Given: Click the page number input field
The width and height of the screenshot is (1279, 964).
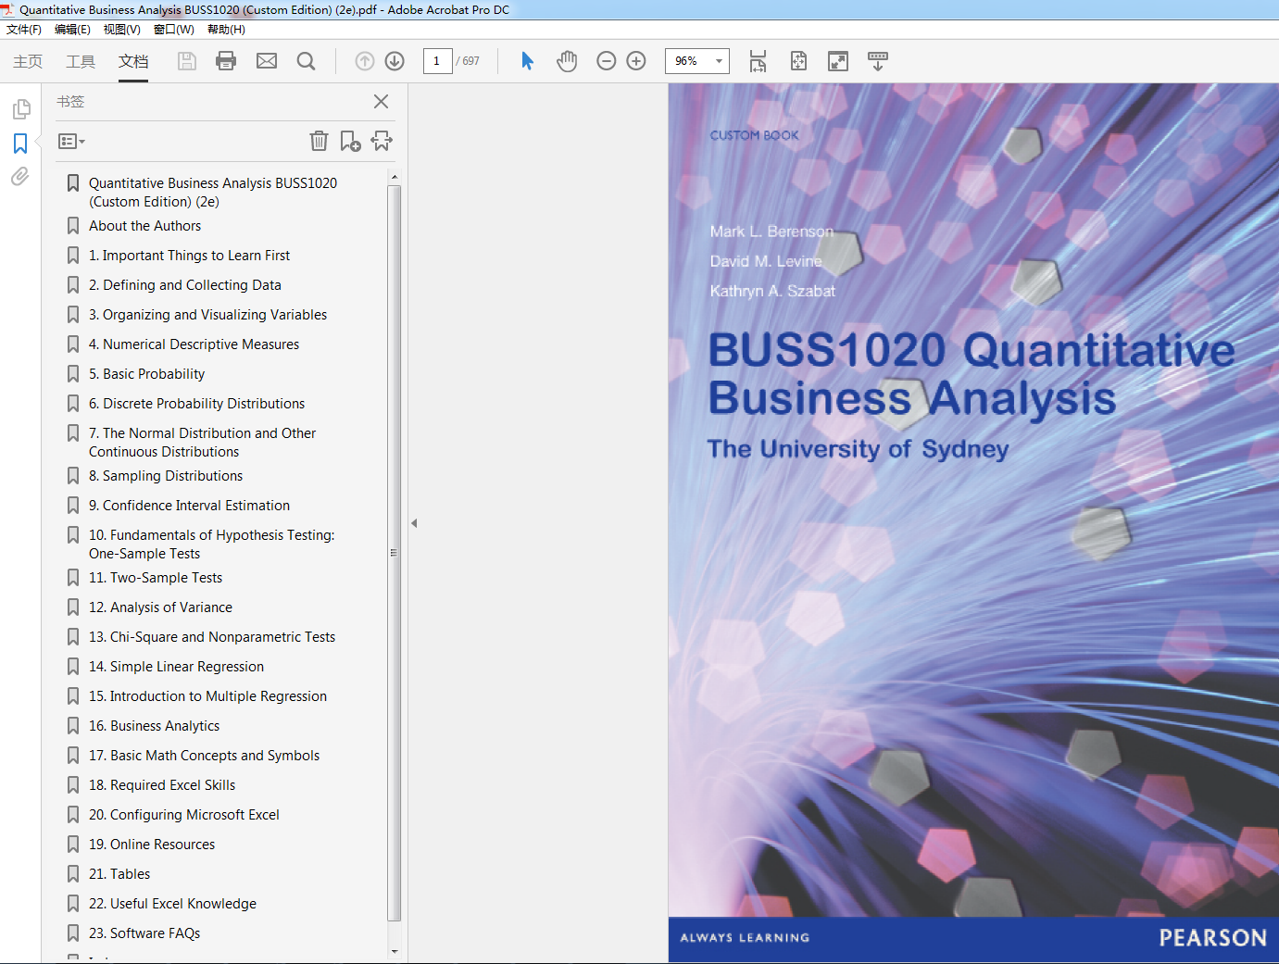Looking at the screenshot, I should (437, 61).
